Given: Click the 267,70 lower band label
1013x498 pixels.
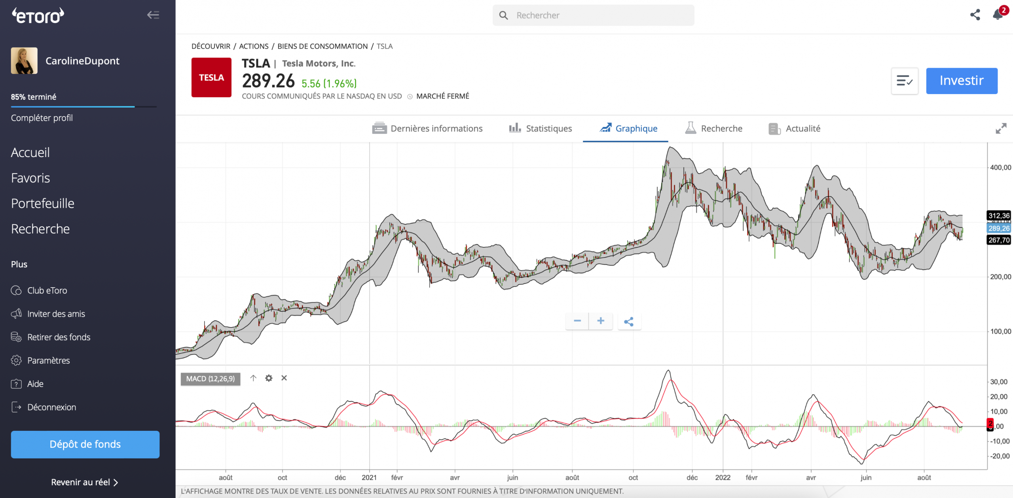Looking at the screenshot, I should point(999,240).
